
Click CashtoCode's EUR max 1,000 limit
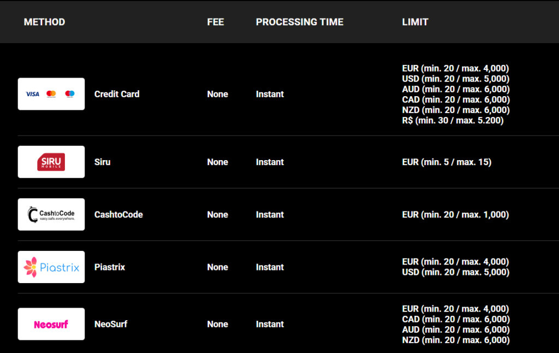click(x=455, y=215)
